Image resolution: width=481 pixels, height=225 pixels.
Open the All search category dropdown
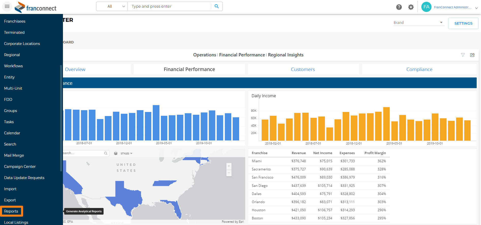112,6
